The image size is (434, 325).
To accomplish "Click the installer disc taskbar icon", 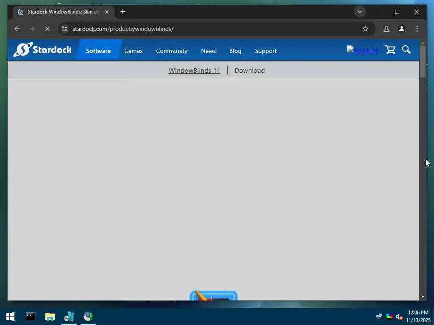I will [x=69, y=317].
